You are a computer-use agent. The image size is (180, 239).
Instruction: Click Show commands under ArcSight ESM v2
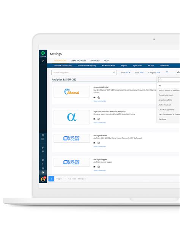(x=99, y=146)
